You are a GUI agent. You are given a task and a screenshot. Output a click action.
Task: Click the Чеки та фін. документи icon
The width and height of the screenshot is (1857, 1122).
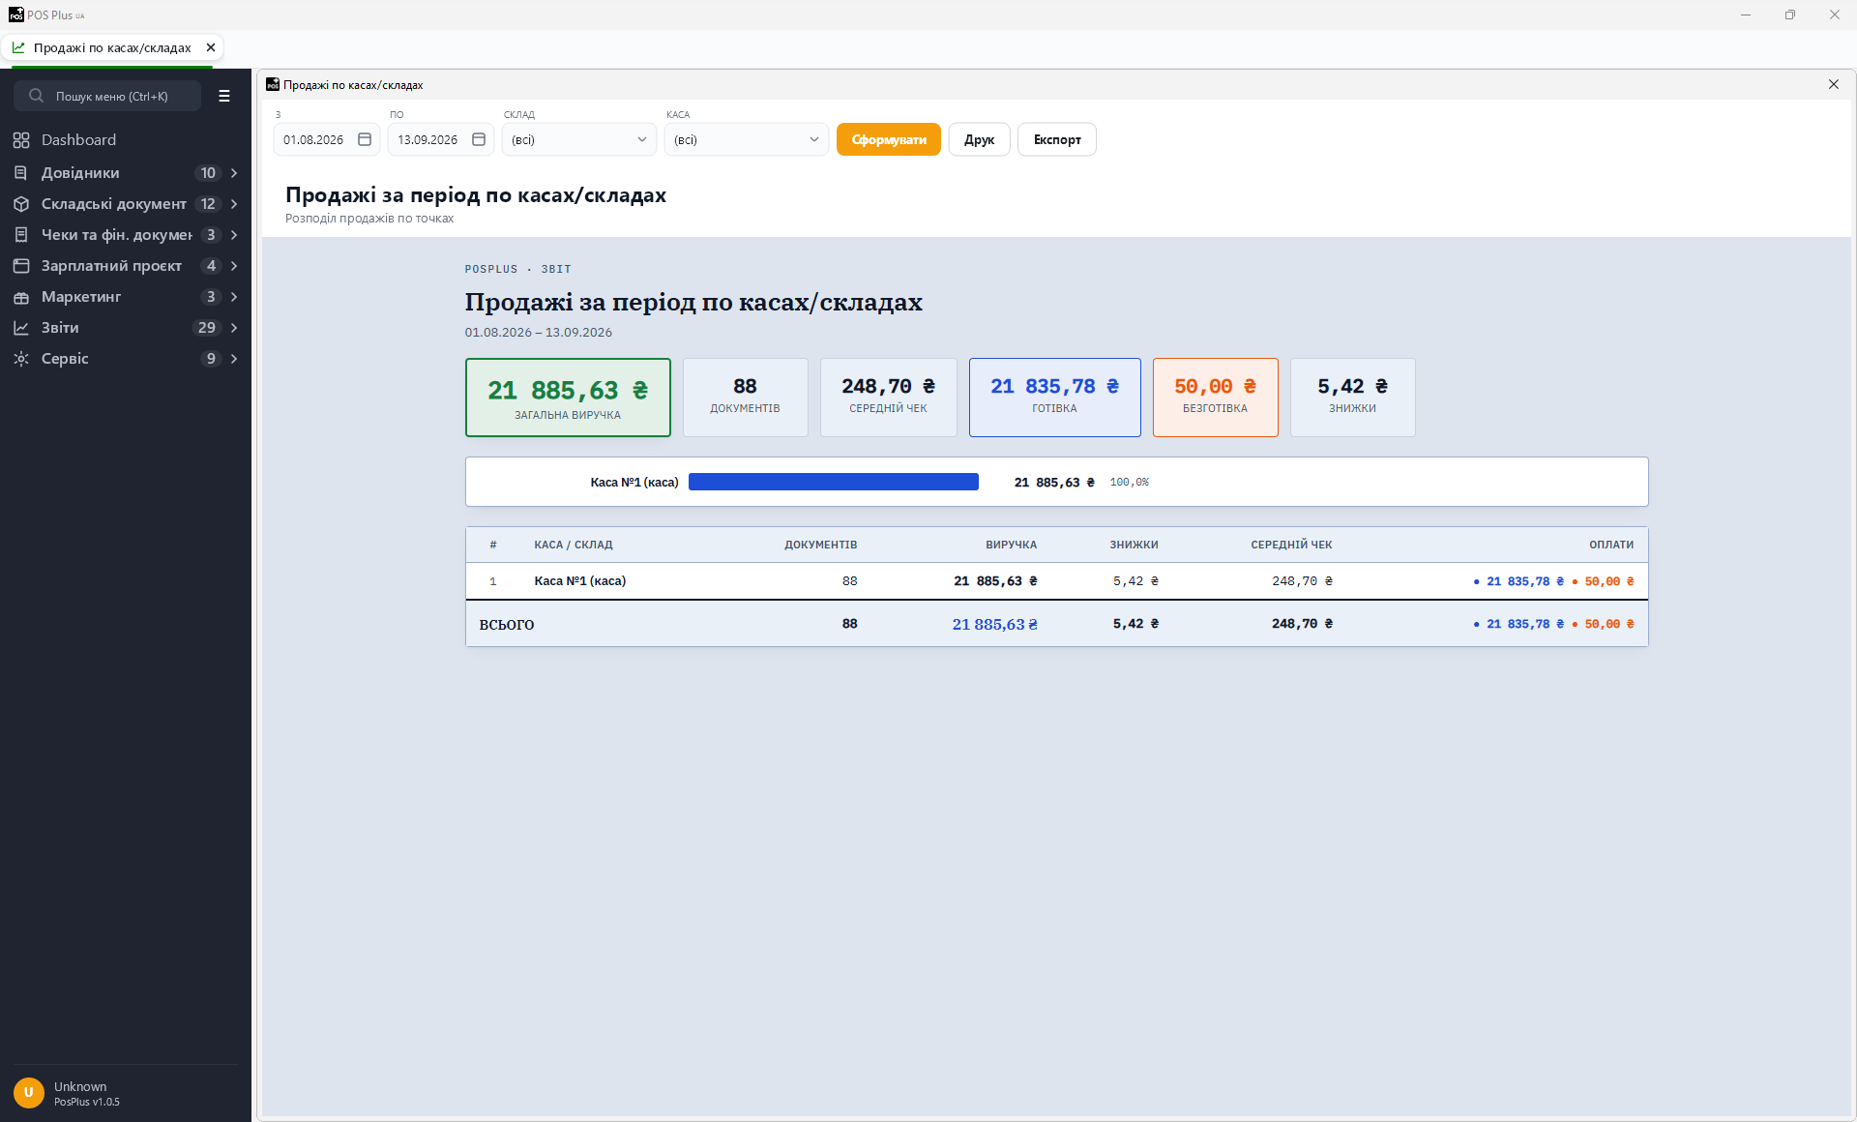coord(21,235)
